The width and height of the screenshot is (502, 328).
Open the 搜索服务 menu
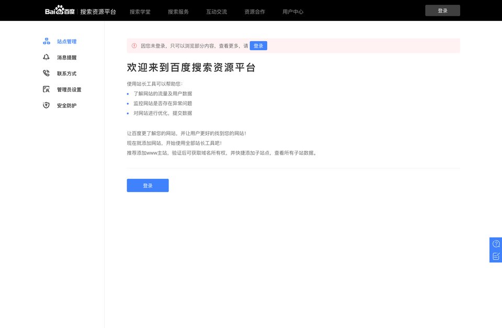point(178,12)
